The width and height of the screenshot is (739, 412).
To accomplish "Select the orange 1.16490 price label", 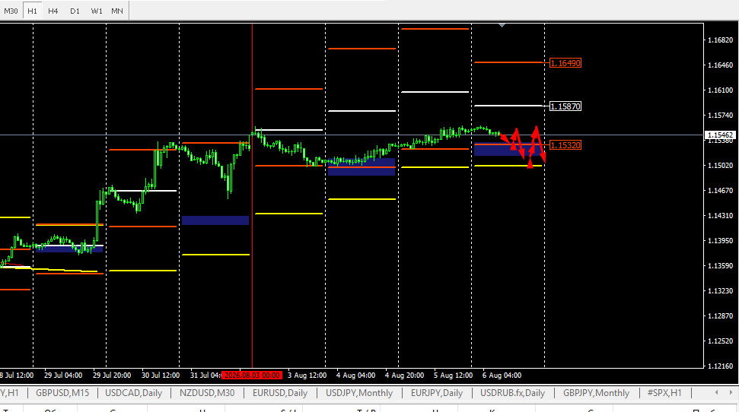I will [565, 62].
